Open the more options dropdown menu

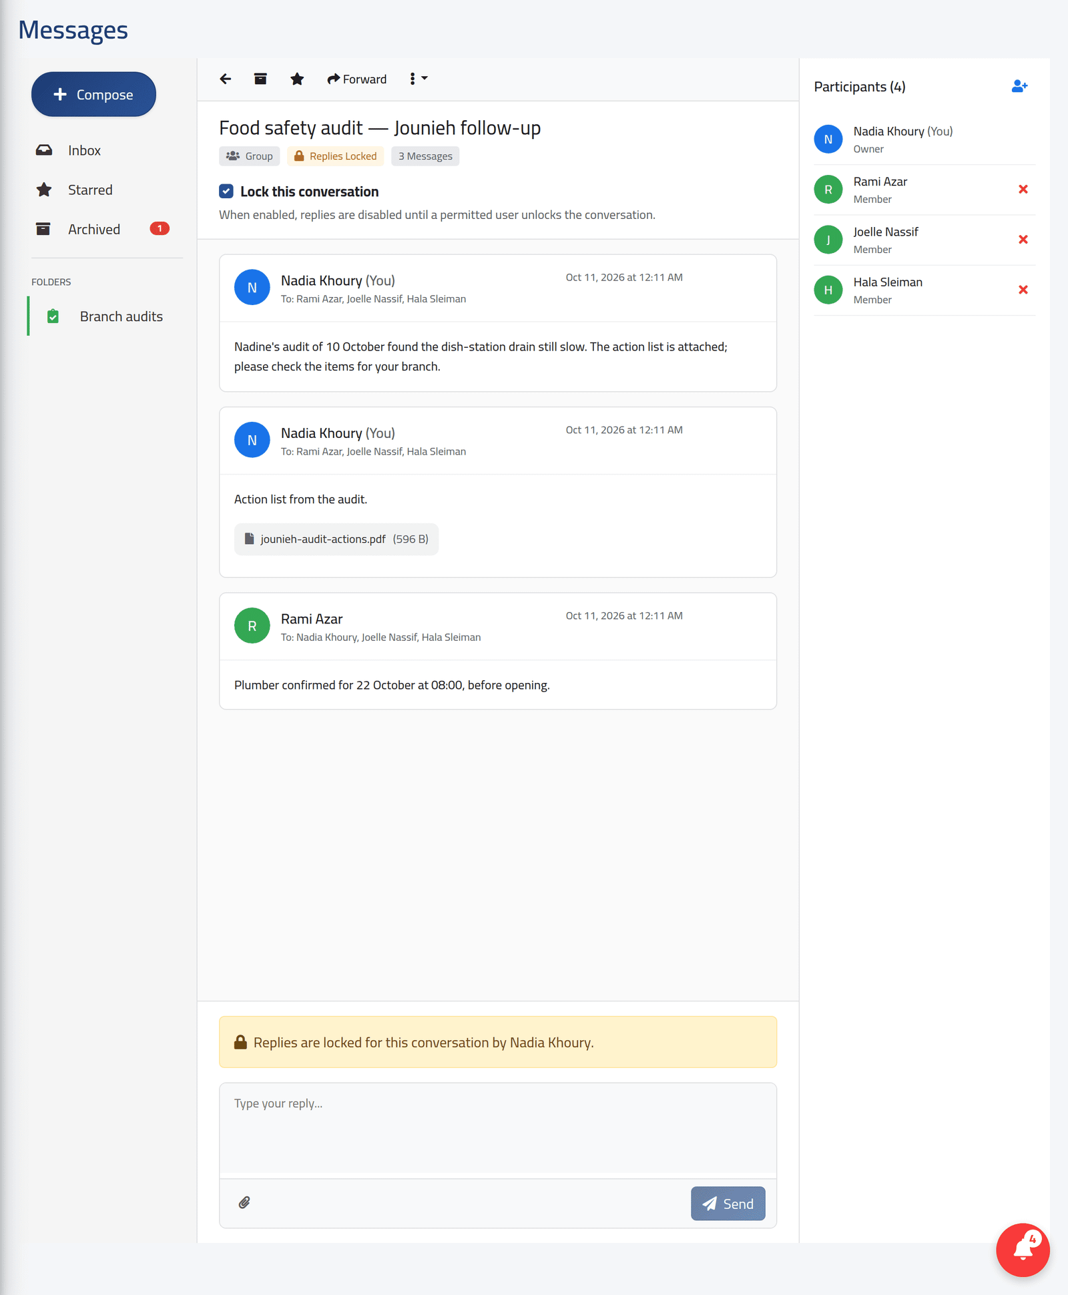pyautogui.click(x=418, y=79)
